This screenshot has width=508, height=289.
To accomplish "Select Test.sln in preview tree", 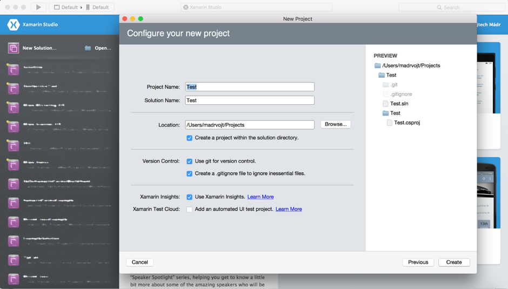I will (399, 103).
